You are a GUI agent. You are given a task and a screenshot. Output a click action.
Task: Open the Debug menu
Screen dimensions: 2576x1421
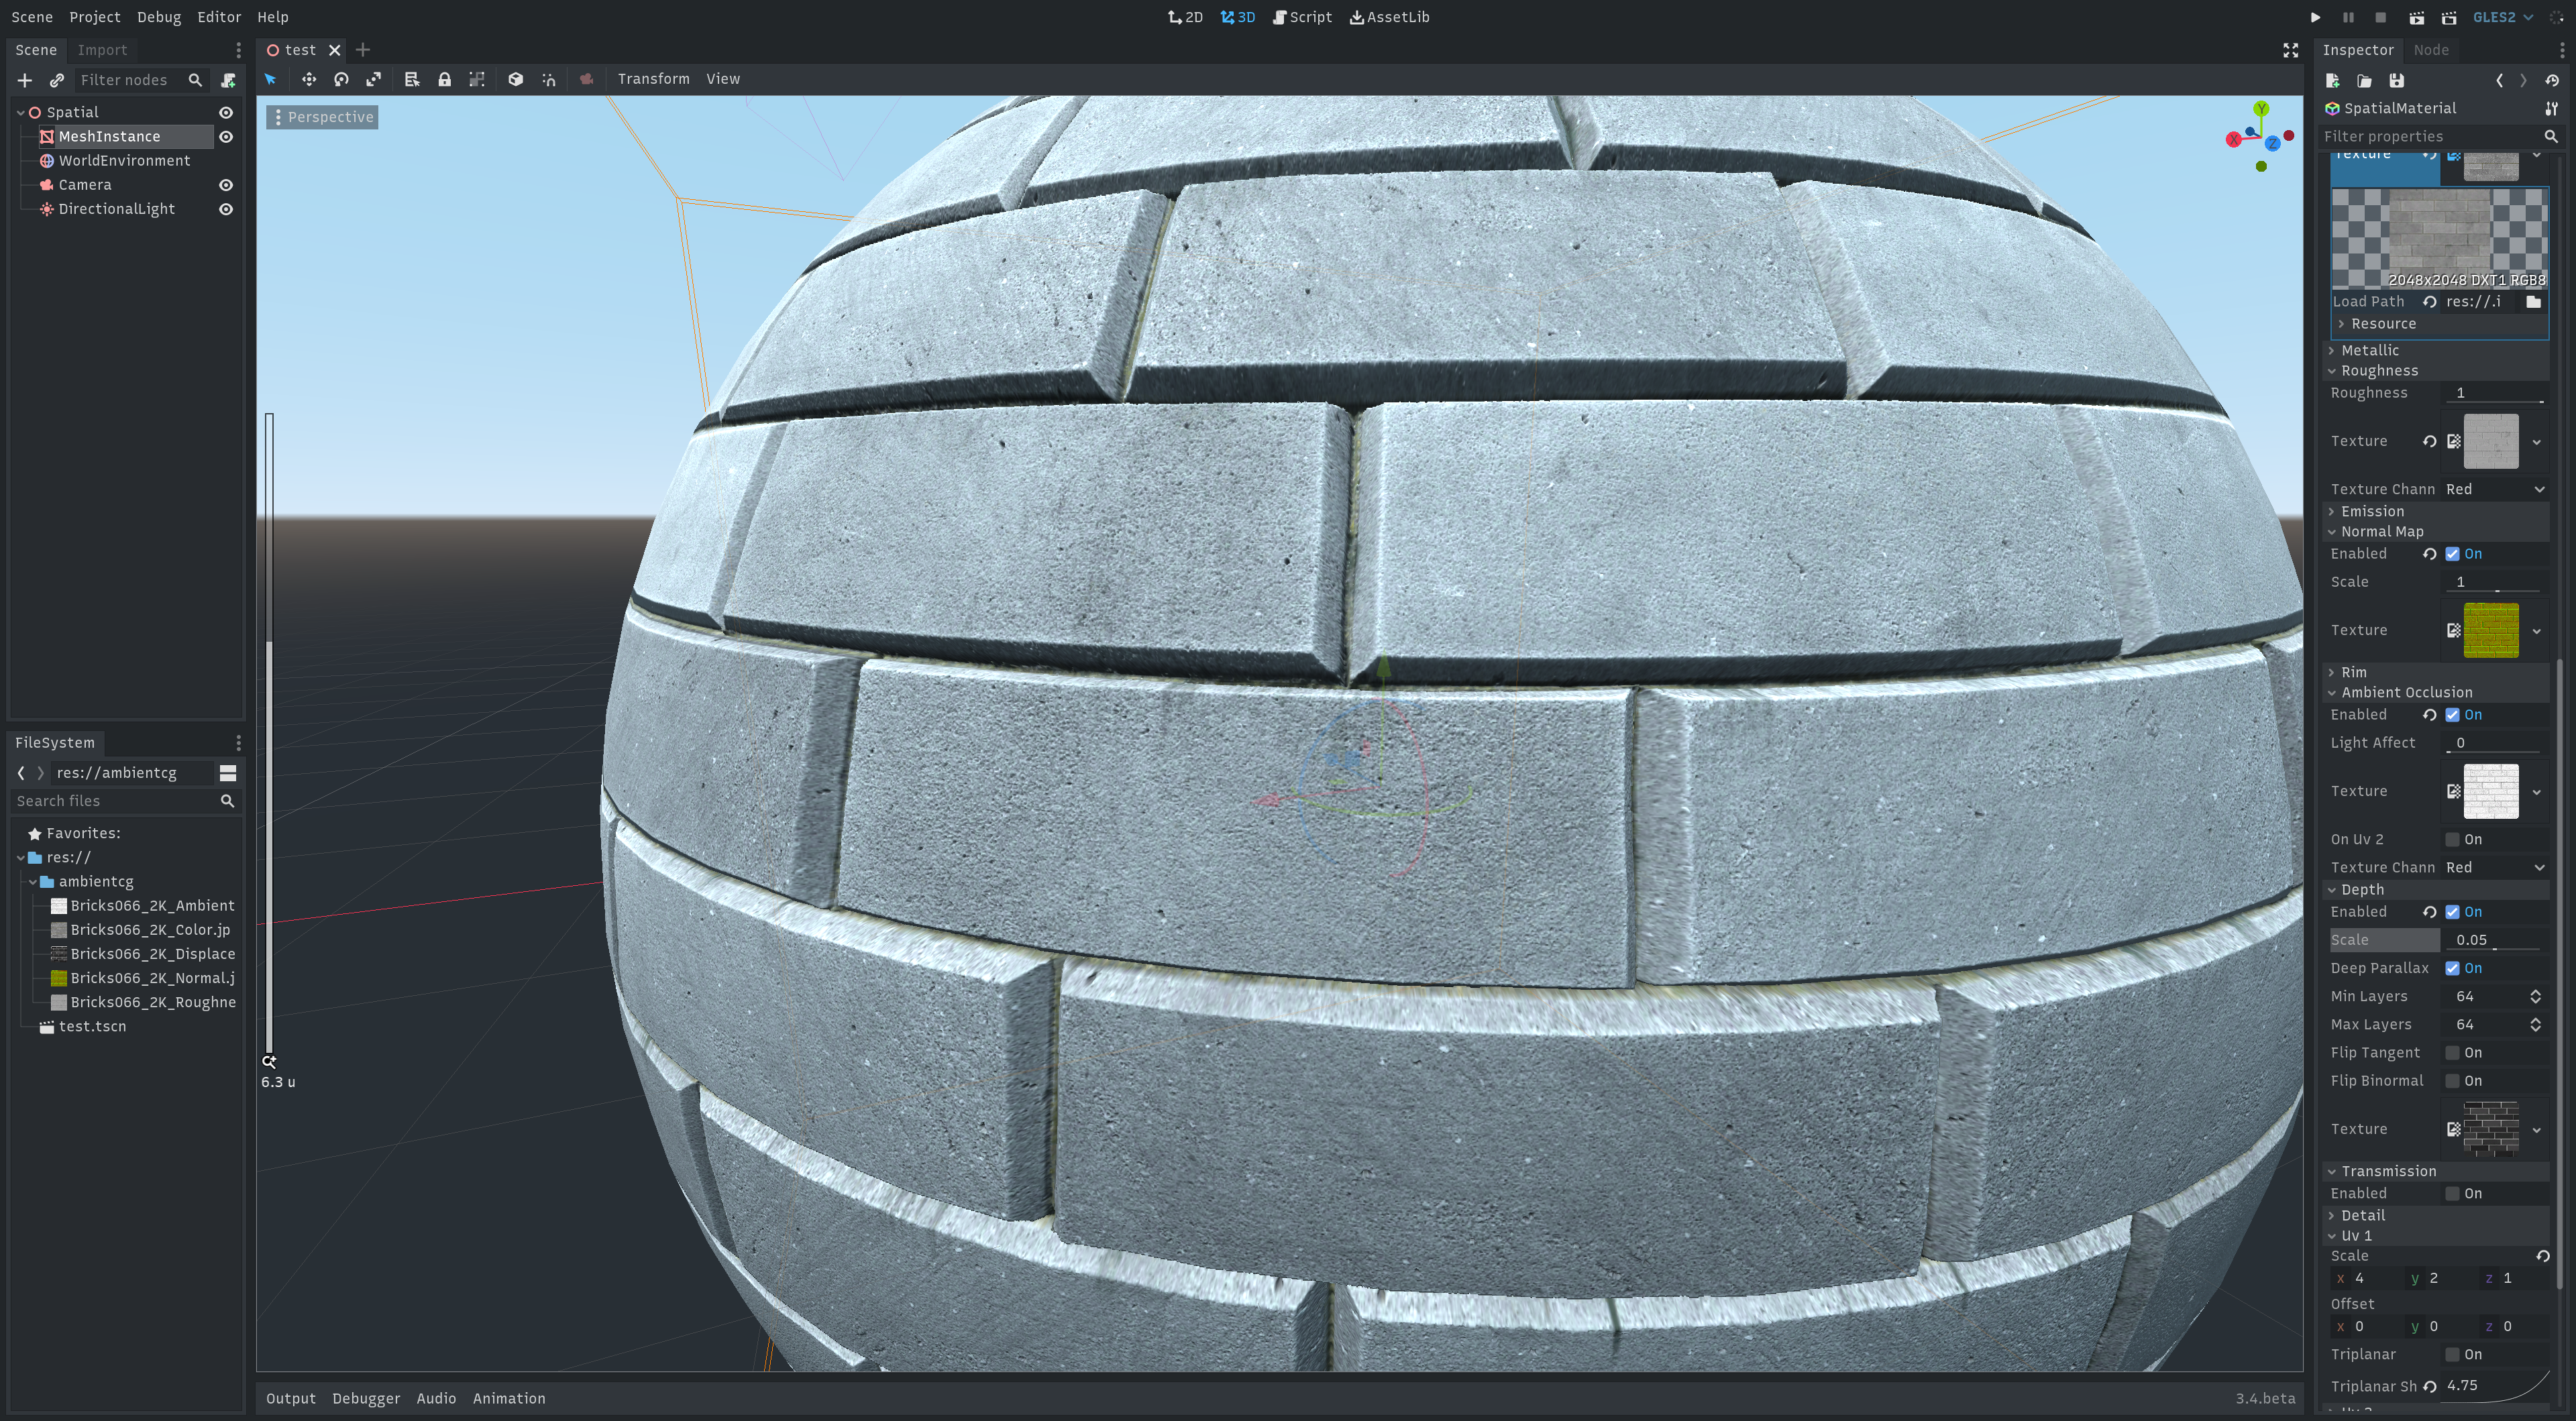158,17
